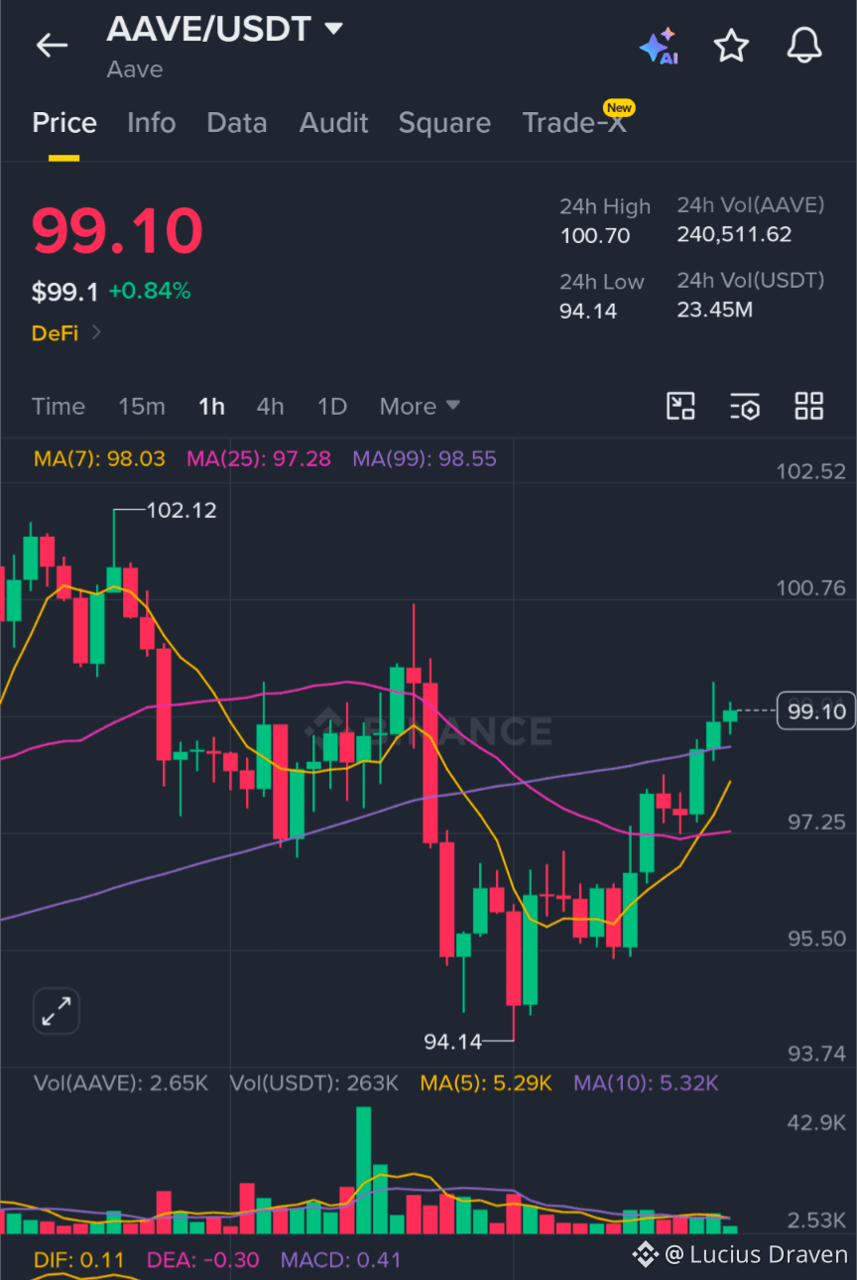Click the DIF: 0.11 indicator value

tap(79, 1260)
